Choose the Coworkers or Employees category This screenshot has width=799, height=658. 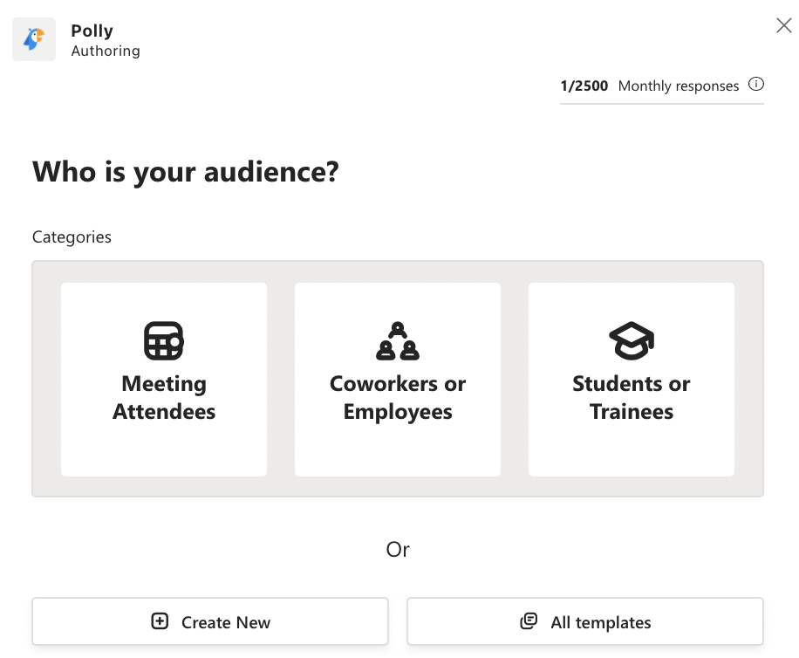point(398,379)
